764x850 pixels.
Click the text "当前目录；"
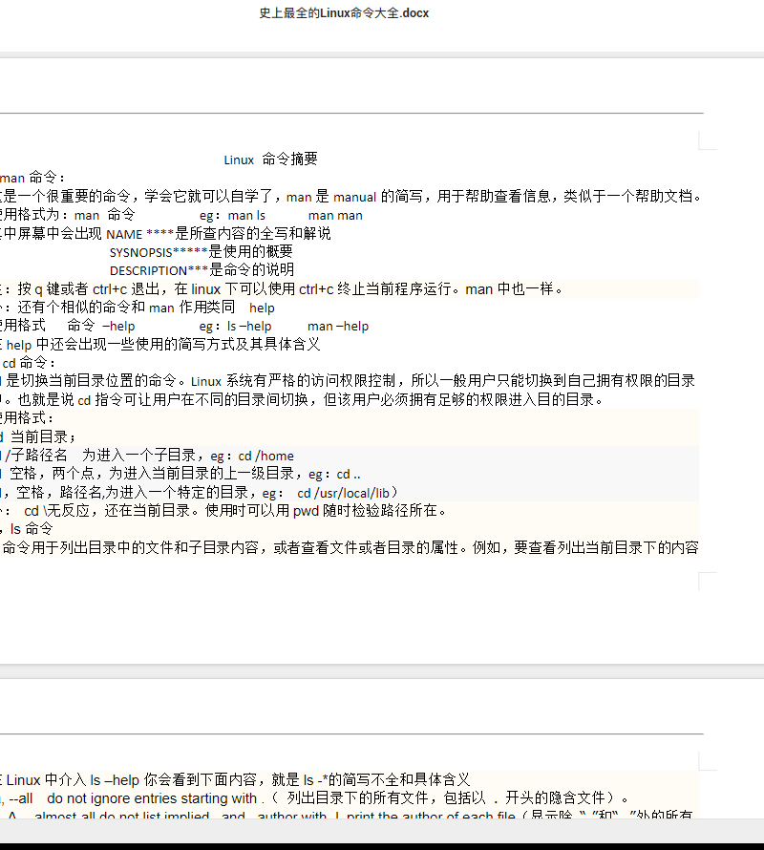point(45,436)
